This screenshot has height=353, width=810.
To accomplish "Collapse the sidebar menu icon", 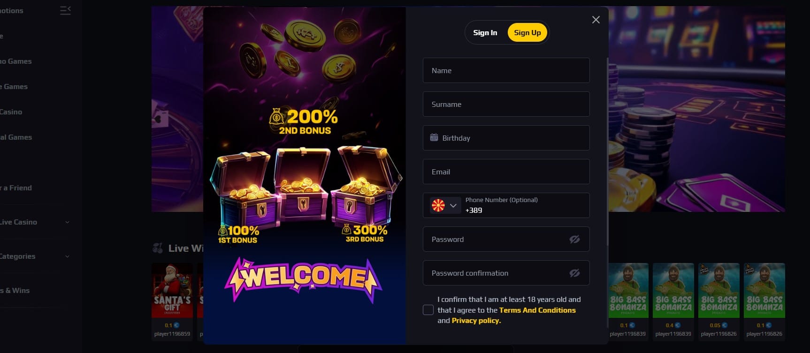I will pyautogui.click(x=65, y=10).
